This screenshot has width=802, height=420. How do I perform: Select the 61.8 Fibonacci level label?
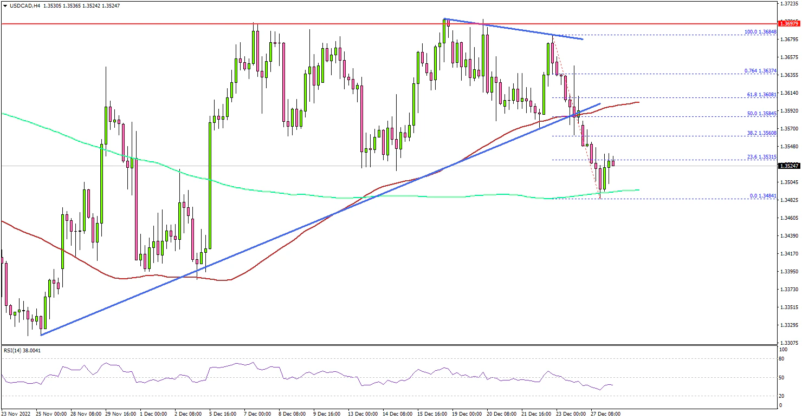pyautogui.click(x=761, y=94)
